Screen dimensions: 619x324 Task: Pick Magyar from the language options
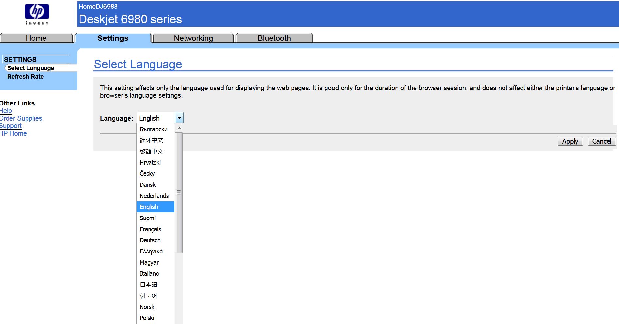pyautogui.click(x=155, y=263)
